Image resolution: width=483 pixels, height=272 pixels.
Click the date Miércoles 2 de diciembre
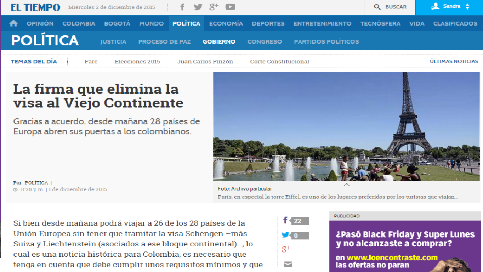(112, 7)
